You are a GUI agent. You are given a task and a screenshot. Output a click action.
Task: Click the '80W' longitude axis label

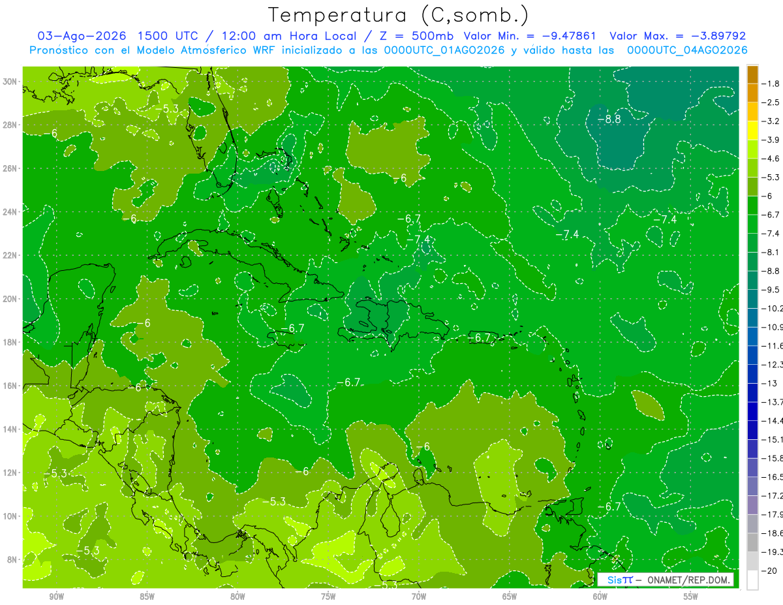pyautogui.click(x=238, y=596)
